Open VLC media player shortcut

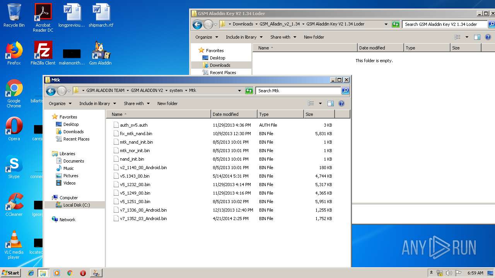point(14,245)
